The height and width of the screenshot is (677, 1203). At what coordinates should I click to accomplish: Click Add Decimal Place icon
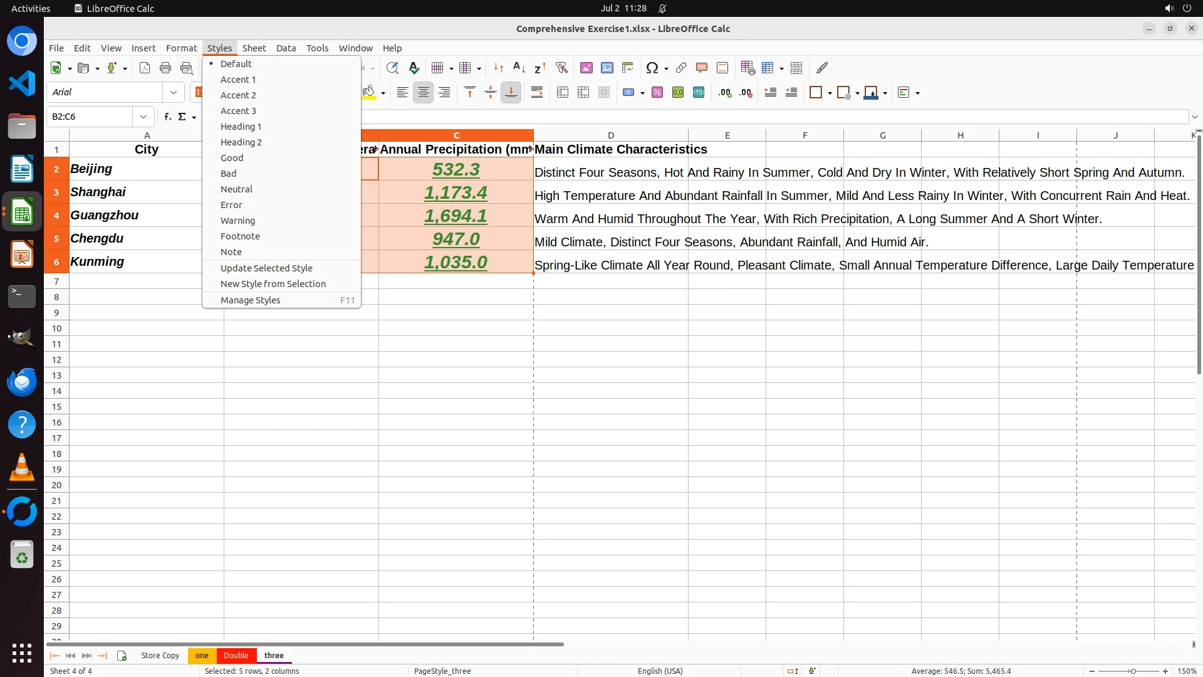(x=725, y=93)
